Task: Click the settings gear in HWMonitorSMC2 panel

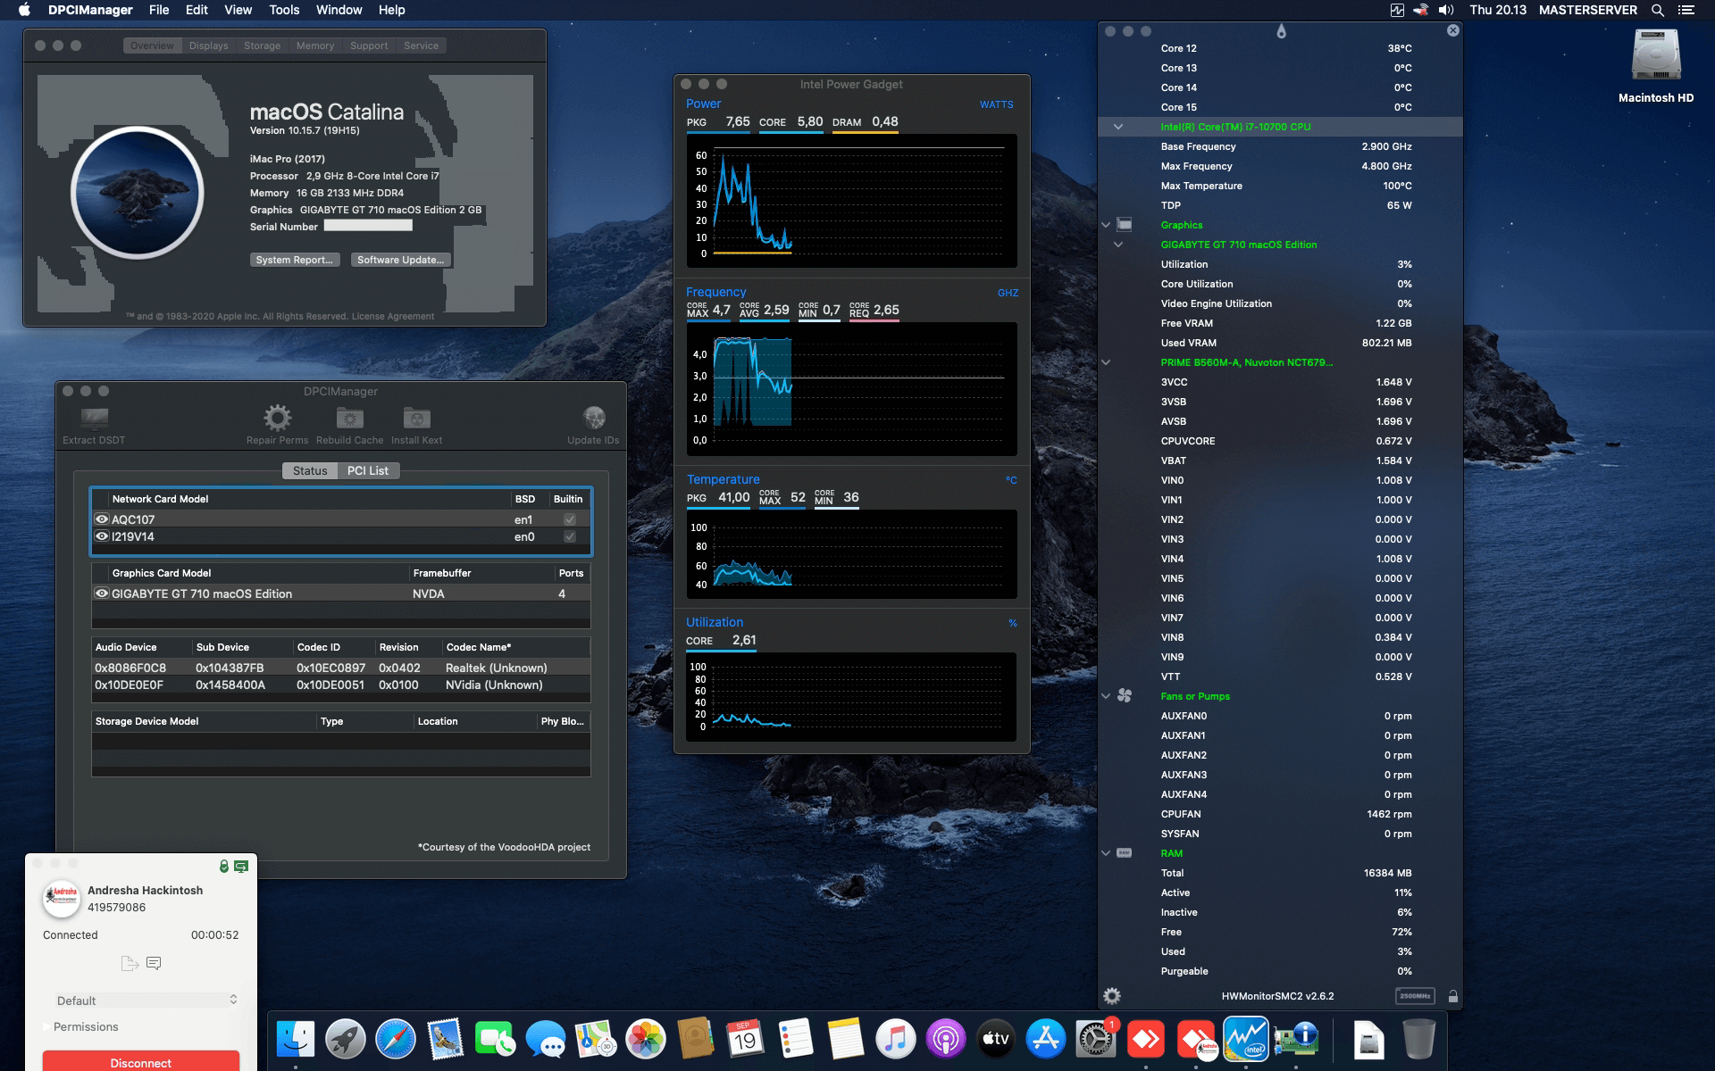Action: tap(1113, 994)
